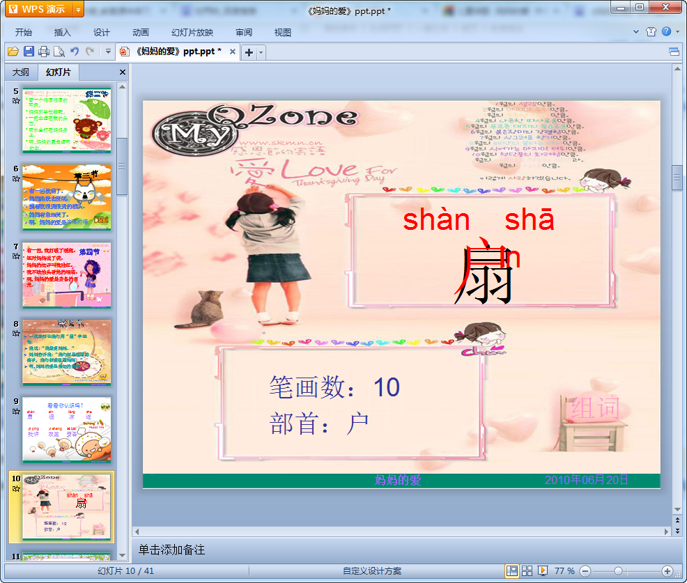This screenshot has height=583, width=687.
Task: Expand the help dropdown arrow
Action: click(x=677, y=31)
